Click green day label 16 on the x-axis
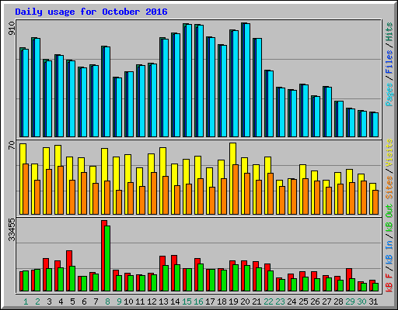This screenshot has width=398, height=310. click(198, 301)
